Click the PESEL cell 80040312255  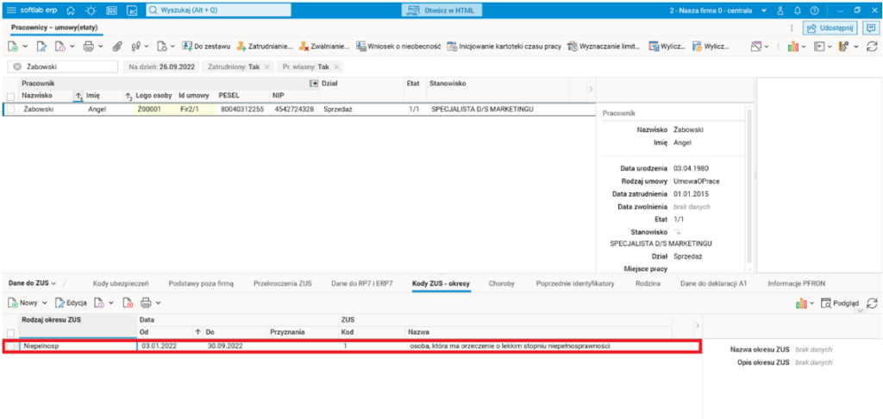pos(242,109)
